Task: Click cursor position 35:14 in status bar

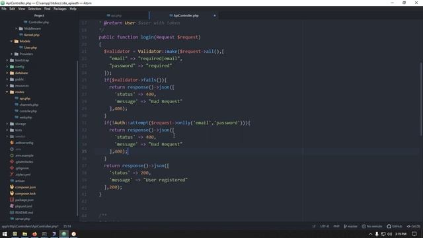Action: [x=67, y=226]
